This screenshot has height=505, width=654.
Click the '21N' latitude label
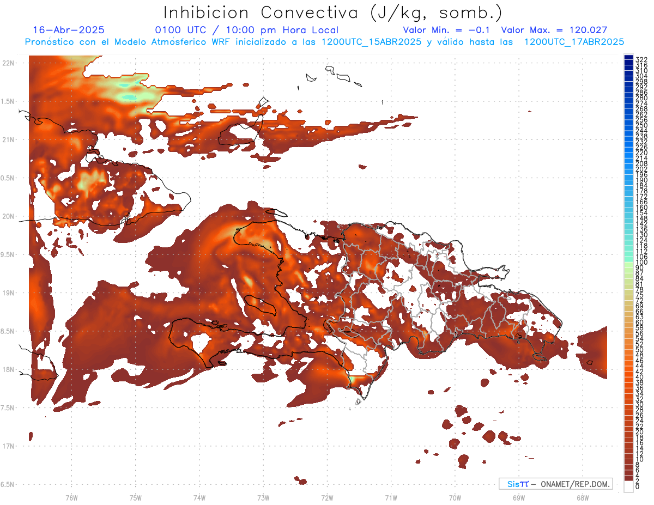click(9, 140)
